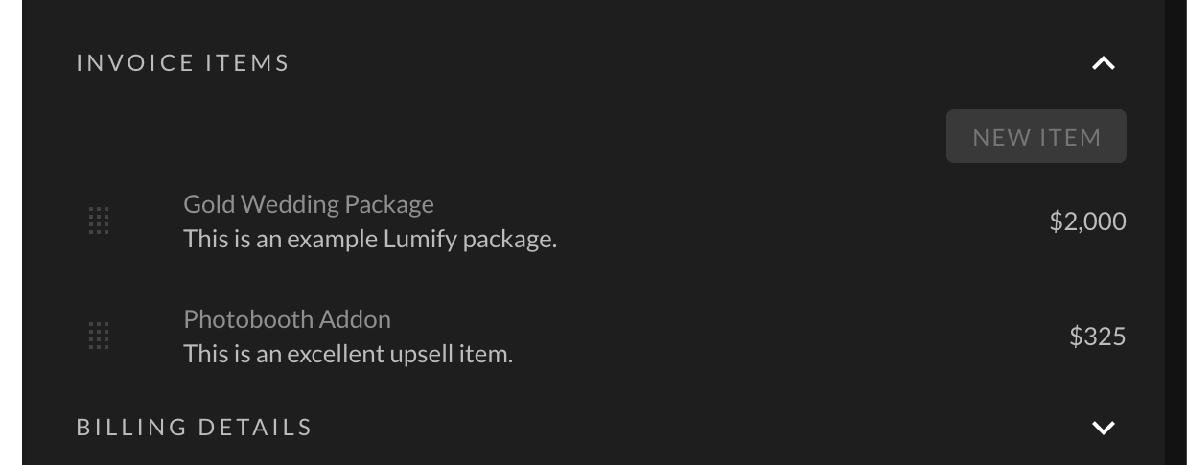Screen dimensions: 1187x465
Task: Click the example Lumify package description
Action: coord(370,239)
